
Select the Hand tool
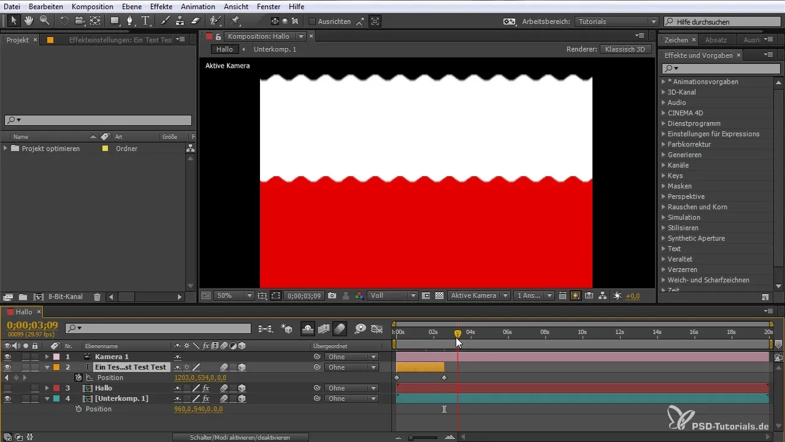[x=29, y=21]
